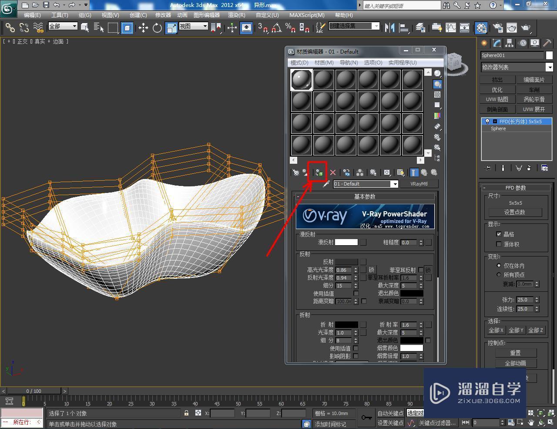Open the Curve Editor icon
557x429 pixels.
(451, 28)
